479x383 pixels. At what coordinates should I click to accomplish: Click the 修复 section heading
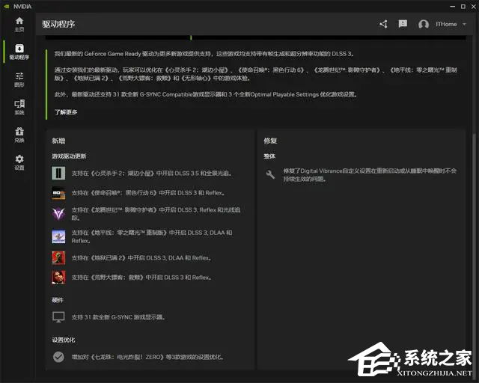coord(270,141)
